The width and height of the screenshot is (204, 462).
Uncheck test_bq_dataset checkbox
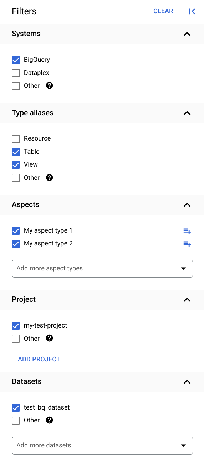point(16,407)
